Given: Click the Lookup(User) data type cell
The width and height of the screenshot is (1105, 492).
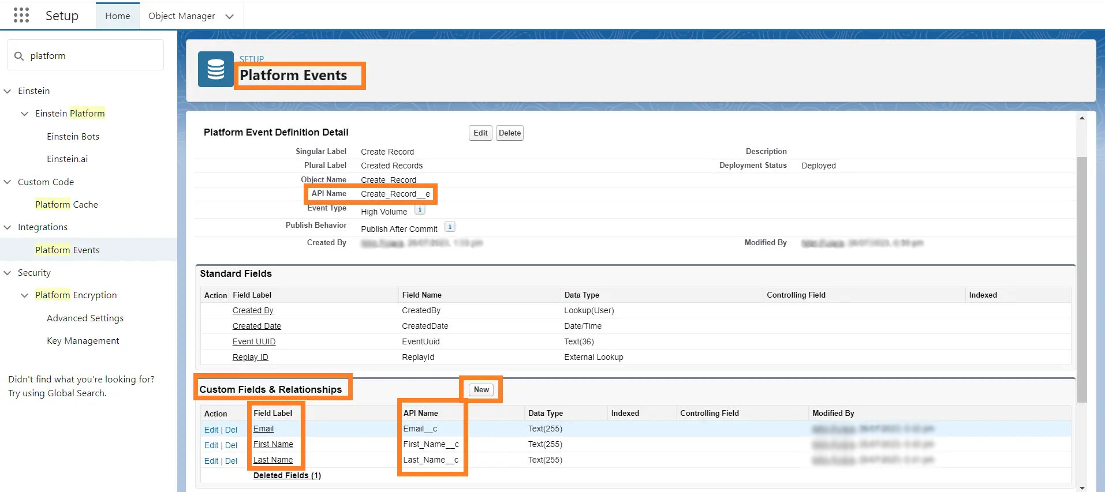Looking at the screenshot, I should pyautogui.click(x=589, y=311).
